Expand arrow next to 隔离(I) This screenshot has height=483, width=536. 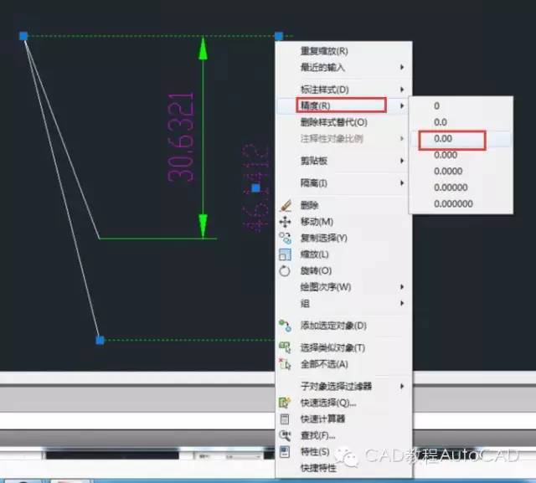tap(402, 183)
